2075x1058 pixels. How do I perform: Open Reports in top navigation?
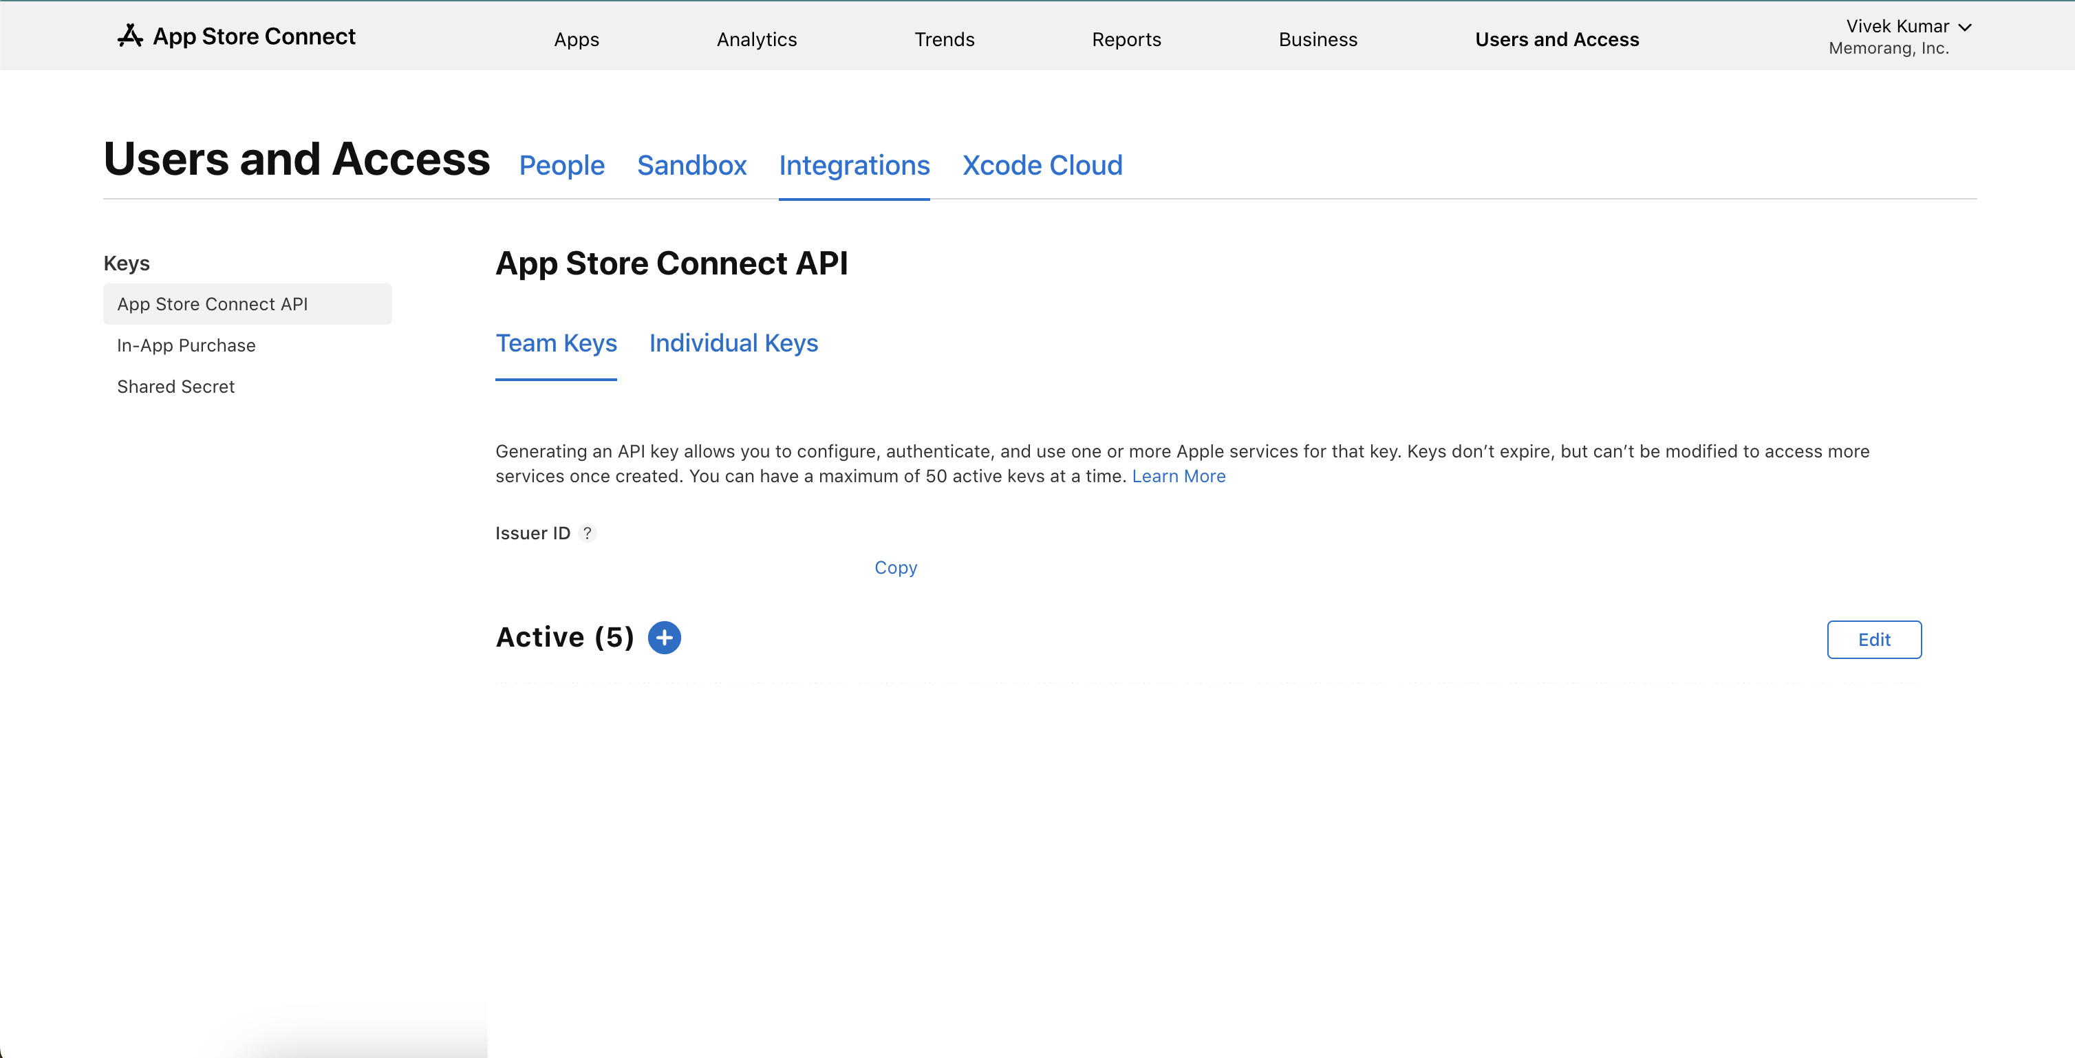[1126, 39]
